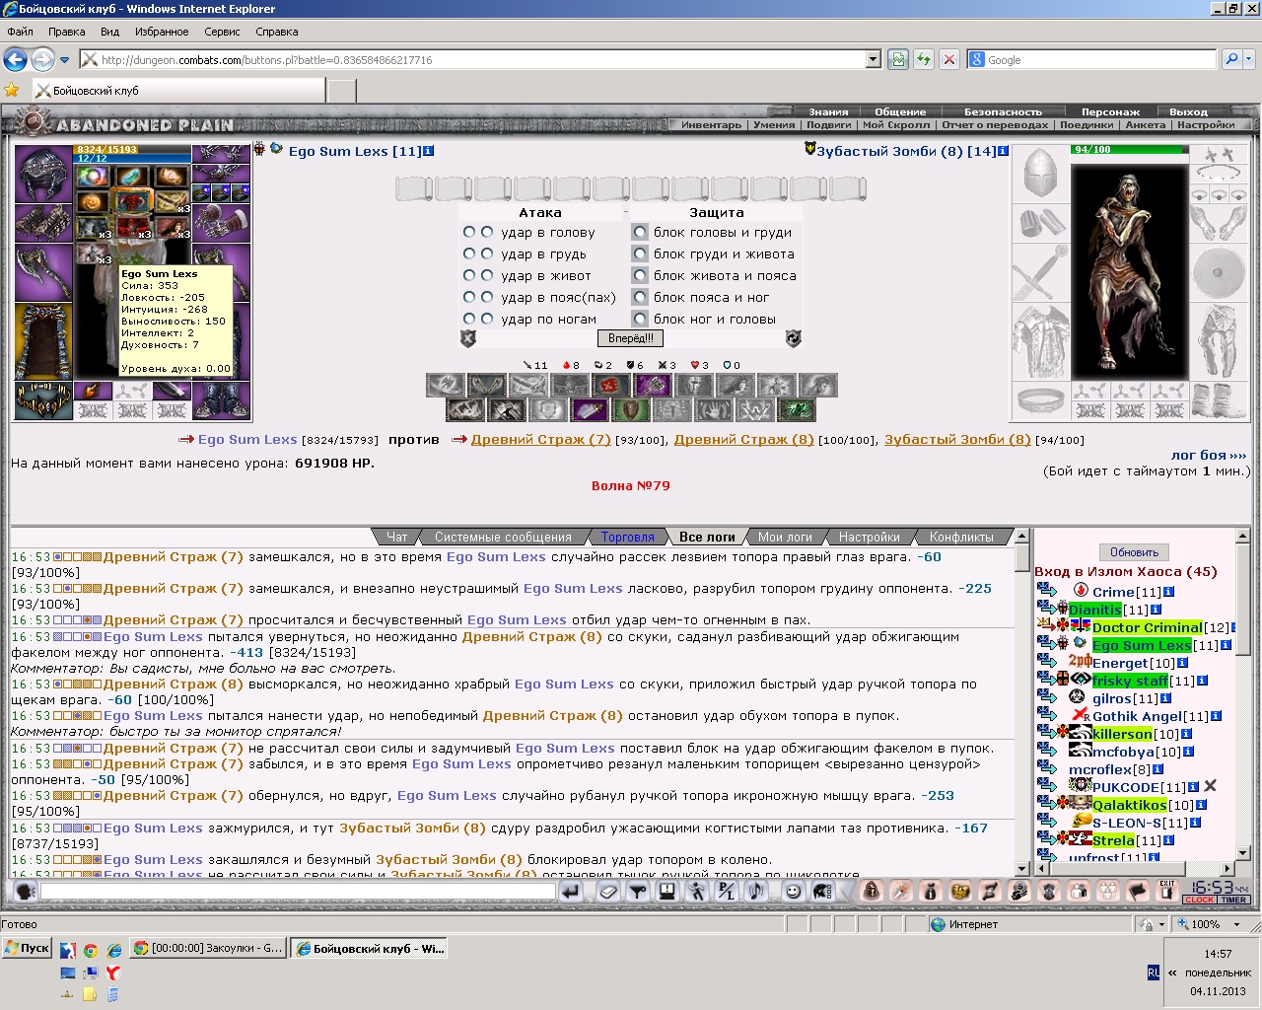Image resolution: width=1262 pixels, height=1010 pixels.
Task: Open the Персонаж menu
Action: point(1110,111)
